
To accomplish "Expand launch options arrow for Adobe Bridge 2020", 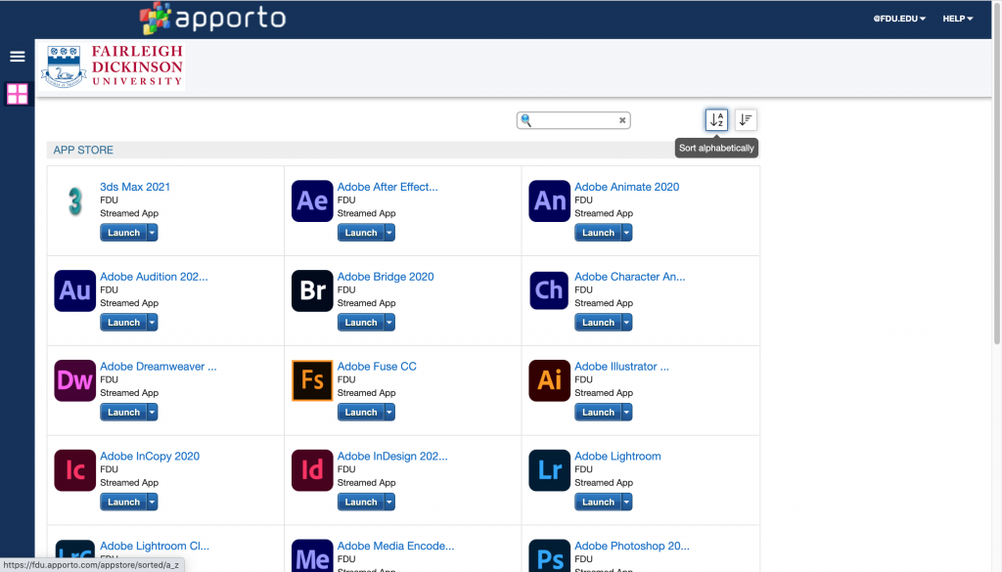I will [x=389, y=323].
